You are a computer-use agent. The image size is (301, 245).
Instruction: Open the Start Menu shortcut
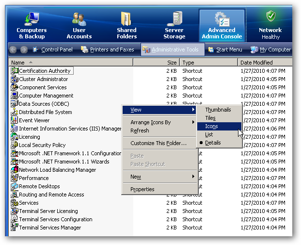[225, 49]
